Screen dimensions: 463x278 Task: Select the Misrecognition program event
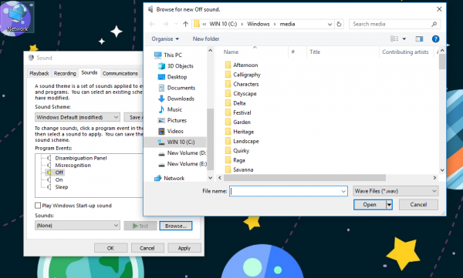[73, 166]
